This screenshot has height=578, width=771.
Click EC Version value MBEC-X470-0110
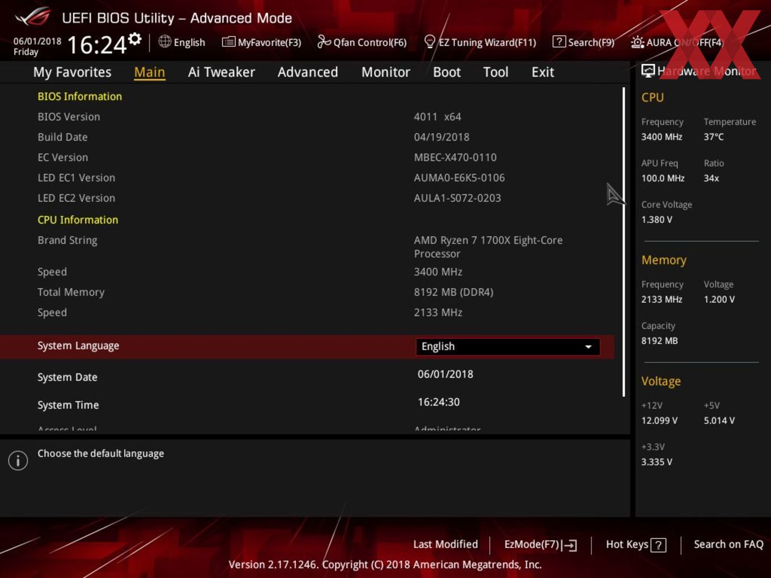coord(455,158)
